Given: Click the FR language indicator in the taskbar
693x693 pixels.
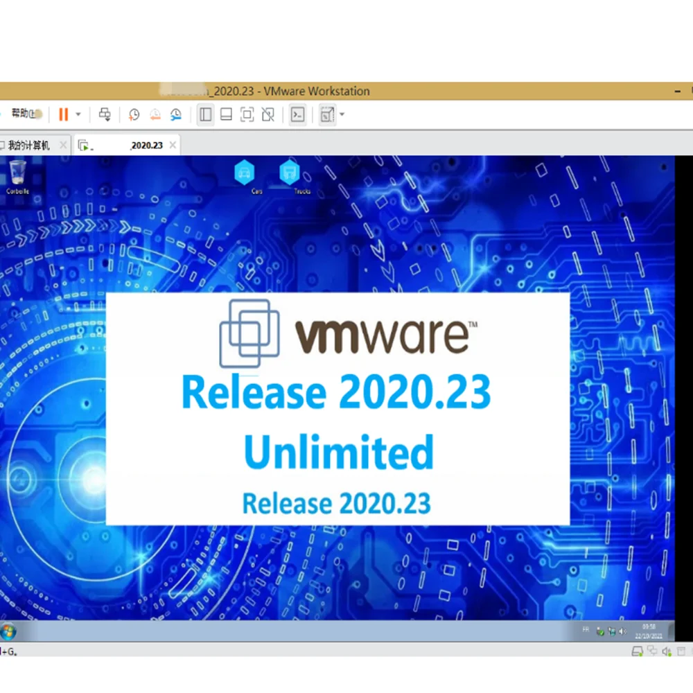Looking at the screenshot, I should pyautogui.click(x=586, y=630).
